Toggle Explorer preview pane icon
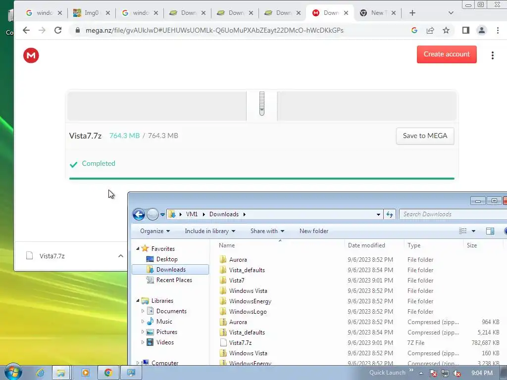 (490, 231)
